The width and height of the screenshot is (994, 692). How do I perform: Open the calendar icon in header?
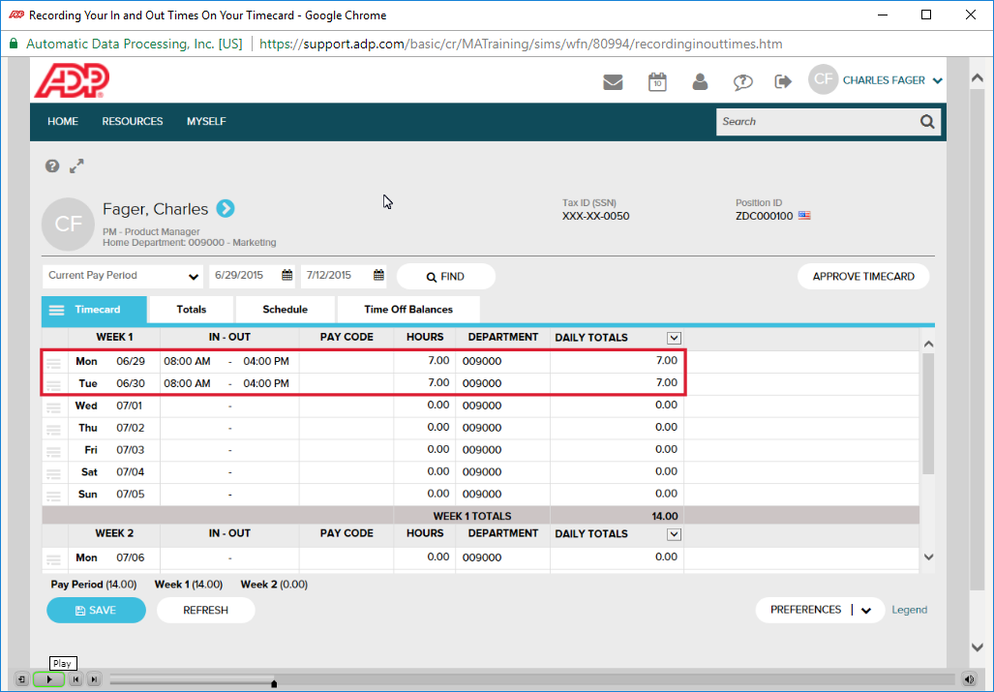coord(657,82)
